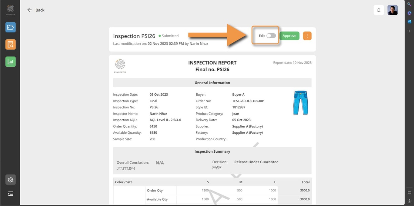Click the jeans product image
This screenshot has width=414, height=206.
point(300,103)
